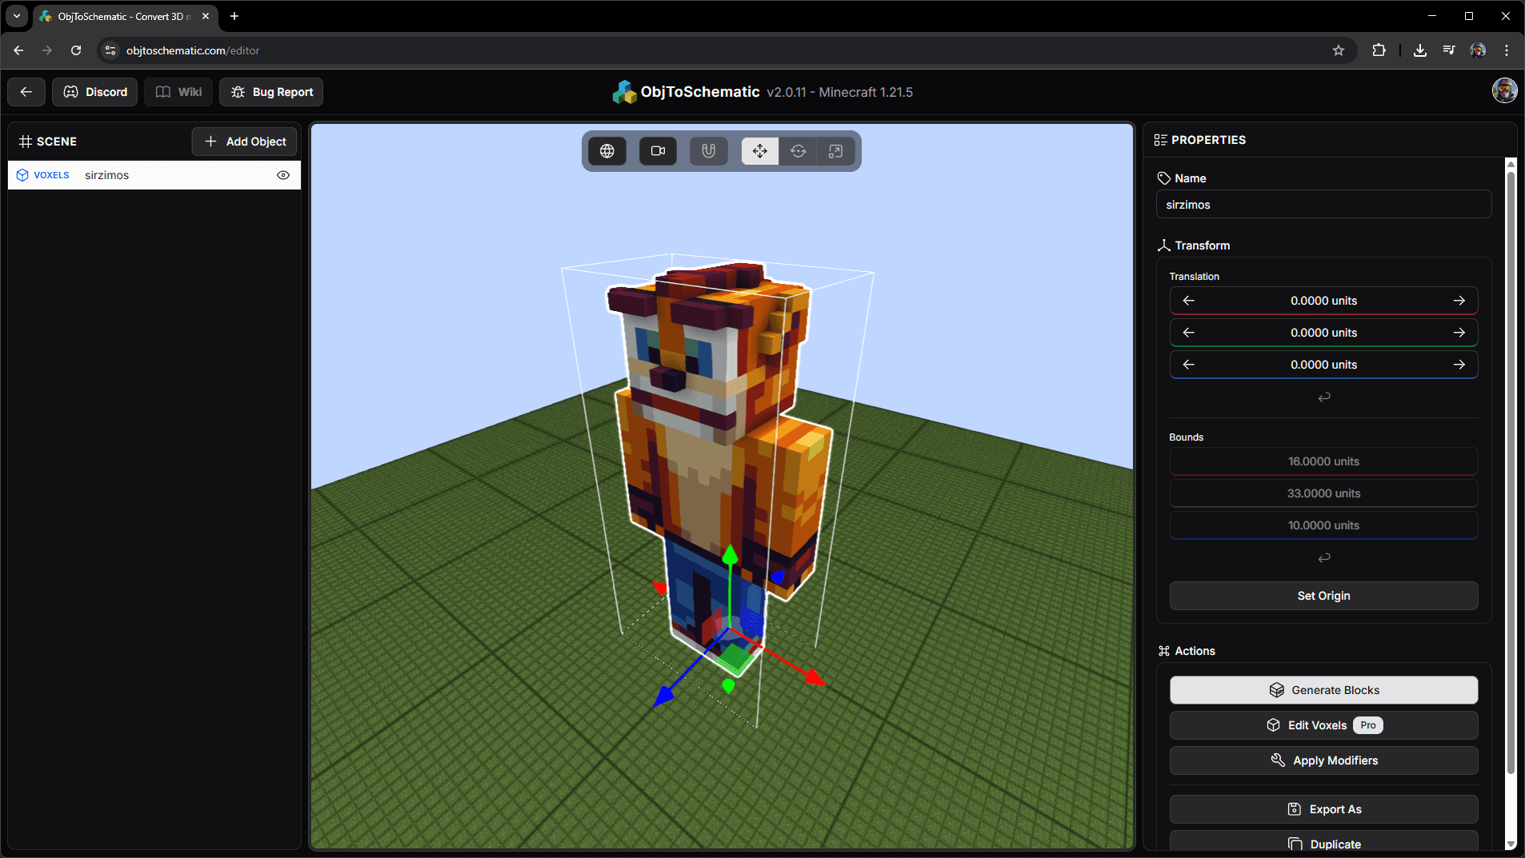The width and height of the screenshot is (1525, 858).
Task: Open Edit Voxels Pro feature
Action: (x=1323, y=725)
